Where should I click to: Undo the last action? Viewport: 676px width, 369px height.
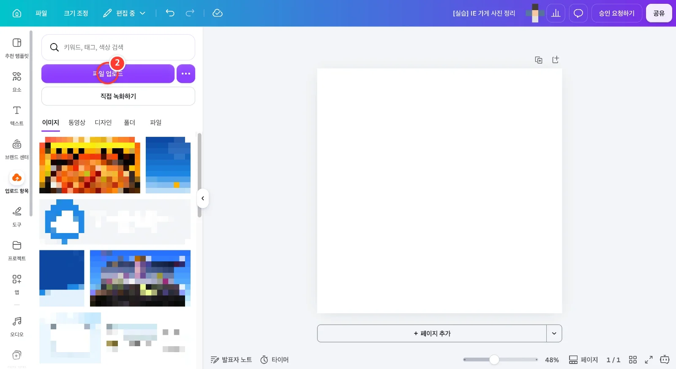pyautogui.click(x=170, y=13)
